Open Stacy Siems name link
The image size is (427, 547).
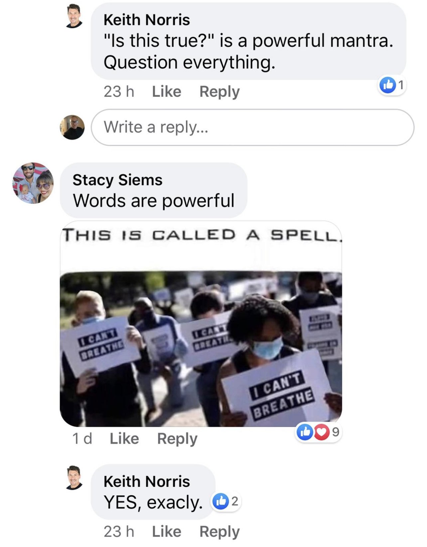117,180
